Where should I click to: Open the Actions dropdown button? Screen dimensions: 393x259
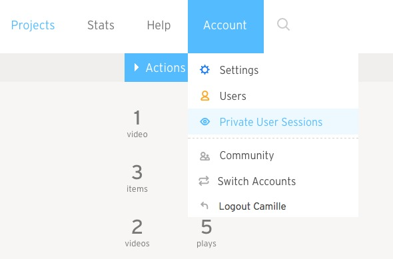[156, 67]
